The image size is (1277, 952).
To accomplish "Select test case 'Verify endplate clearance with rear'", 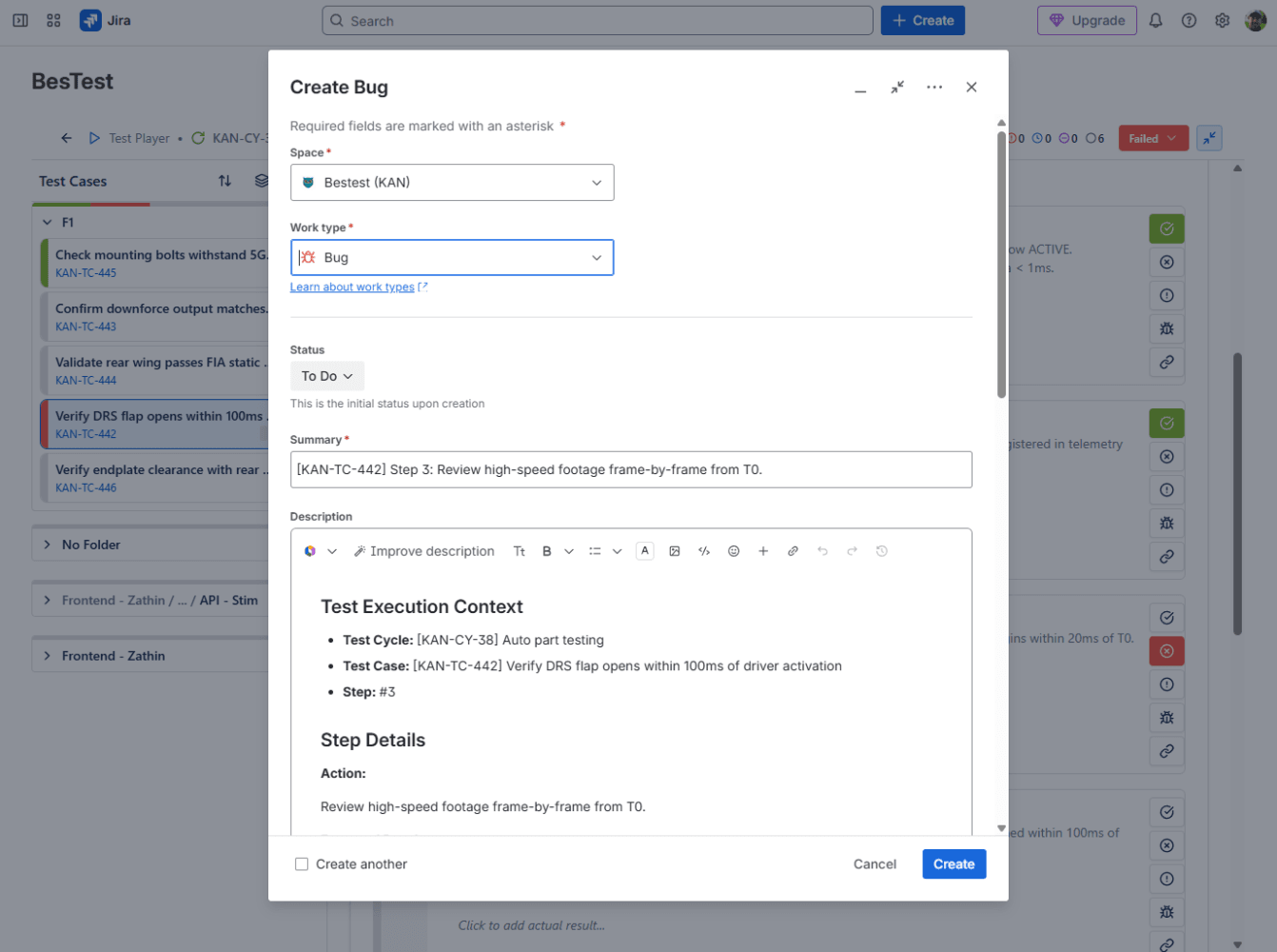I will coord(156,478).
